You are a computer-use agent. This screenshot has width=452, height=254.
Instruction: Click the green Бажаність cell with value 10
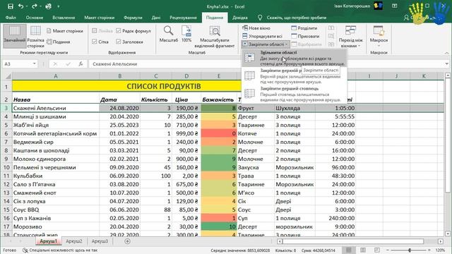(219, 226)
